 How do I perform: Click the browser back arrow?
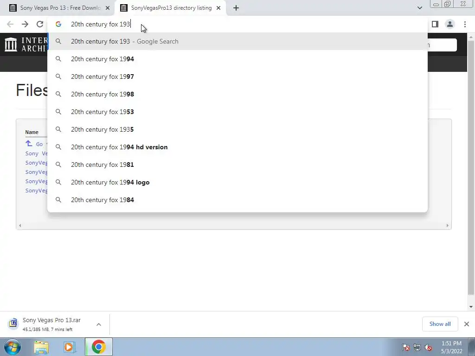pyautogui.click(x=10, y=24)
